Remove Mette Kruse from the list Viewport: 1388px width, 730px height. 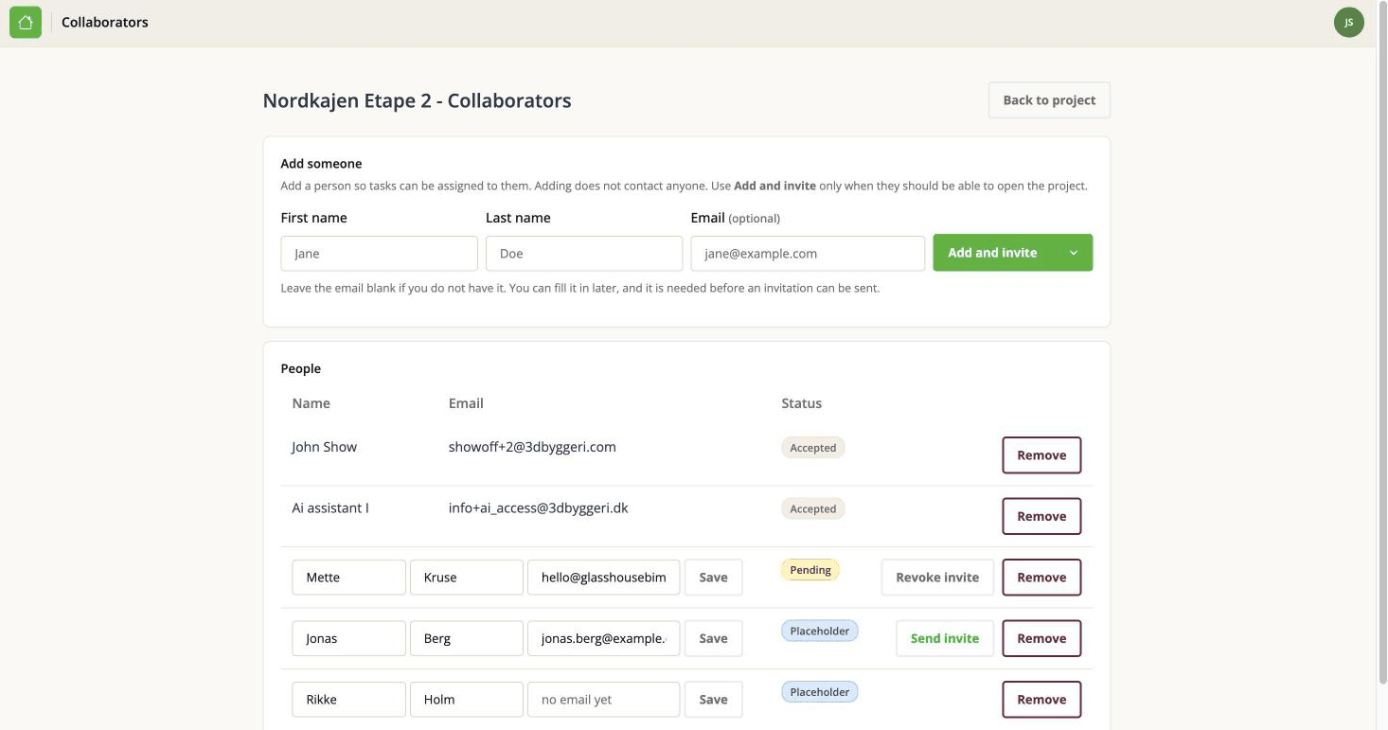1041,578
